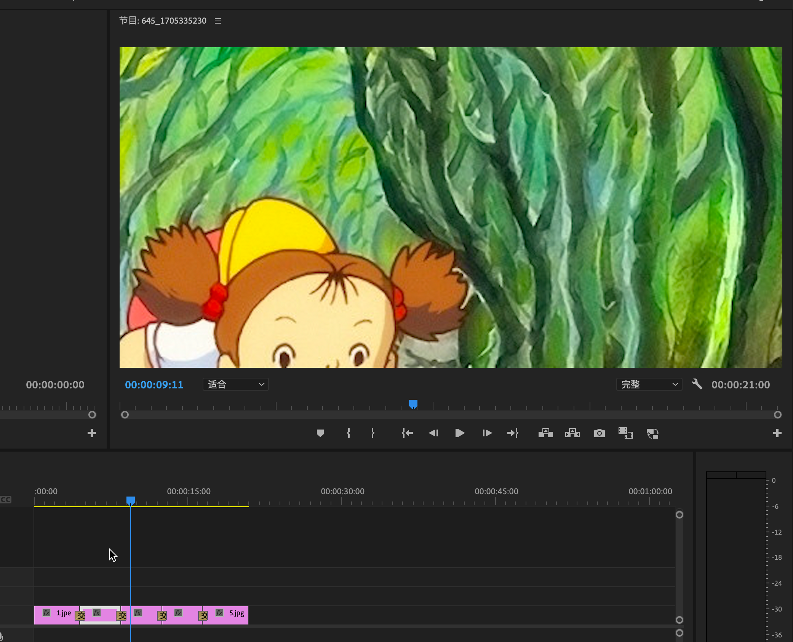Click right handle of program zoom bar
The height and width of the screenshot is (642, 793).
(x=778, y=415)
